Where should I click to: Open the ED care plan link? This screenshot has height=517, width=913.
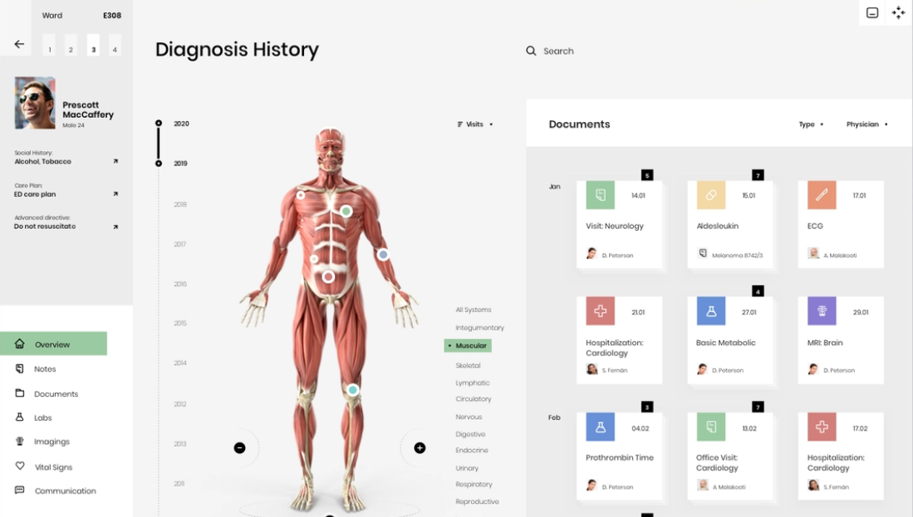coord(115,194)
